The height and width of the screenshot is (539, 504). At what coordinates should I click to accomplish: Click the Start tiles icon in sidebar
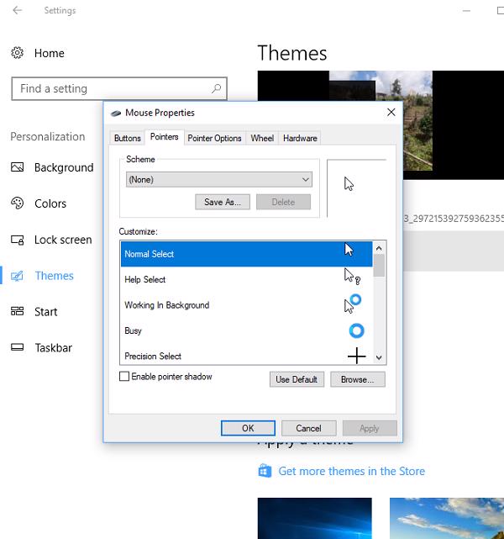(18, 312)
